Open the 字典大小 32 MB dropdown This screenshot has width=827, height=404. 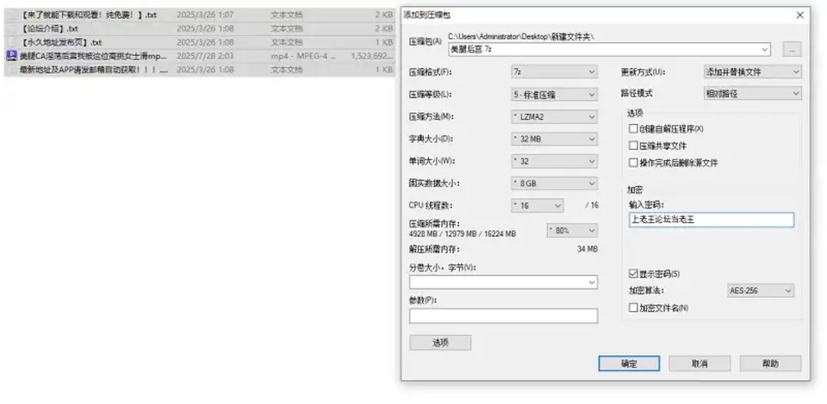coord(554,140)
